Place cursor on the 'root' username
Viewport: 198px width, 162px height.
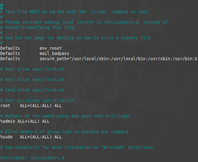[5, 106]
